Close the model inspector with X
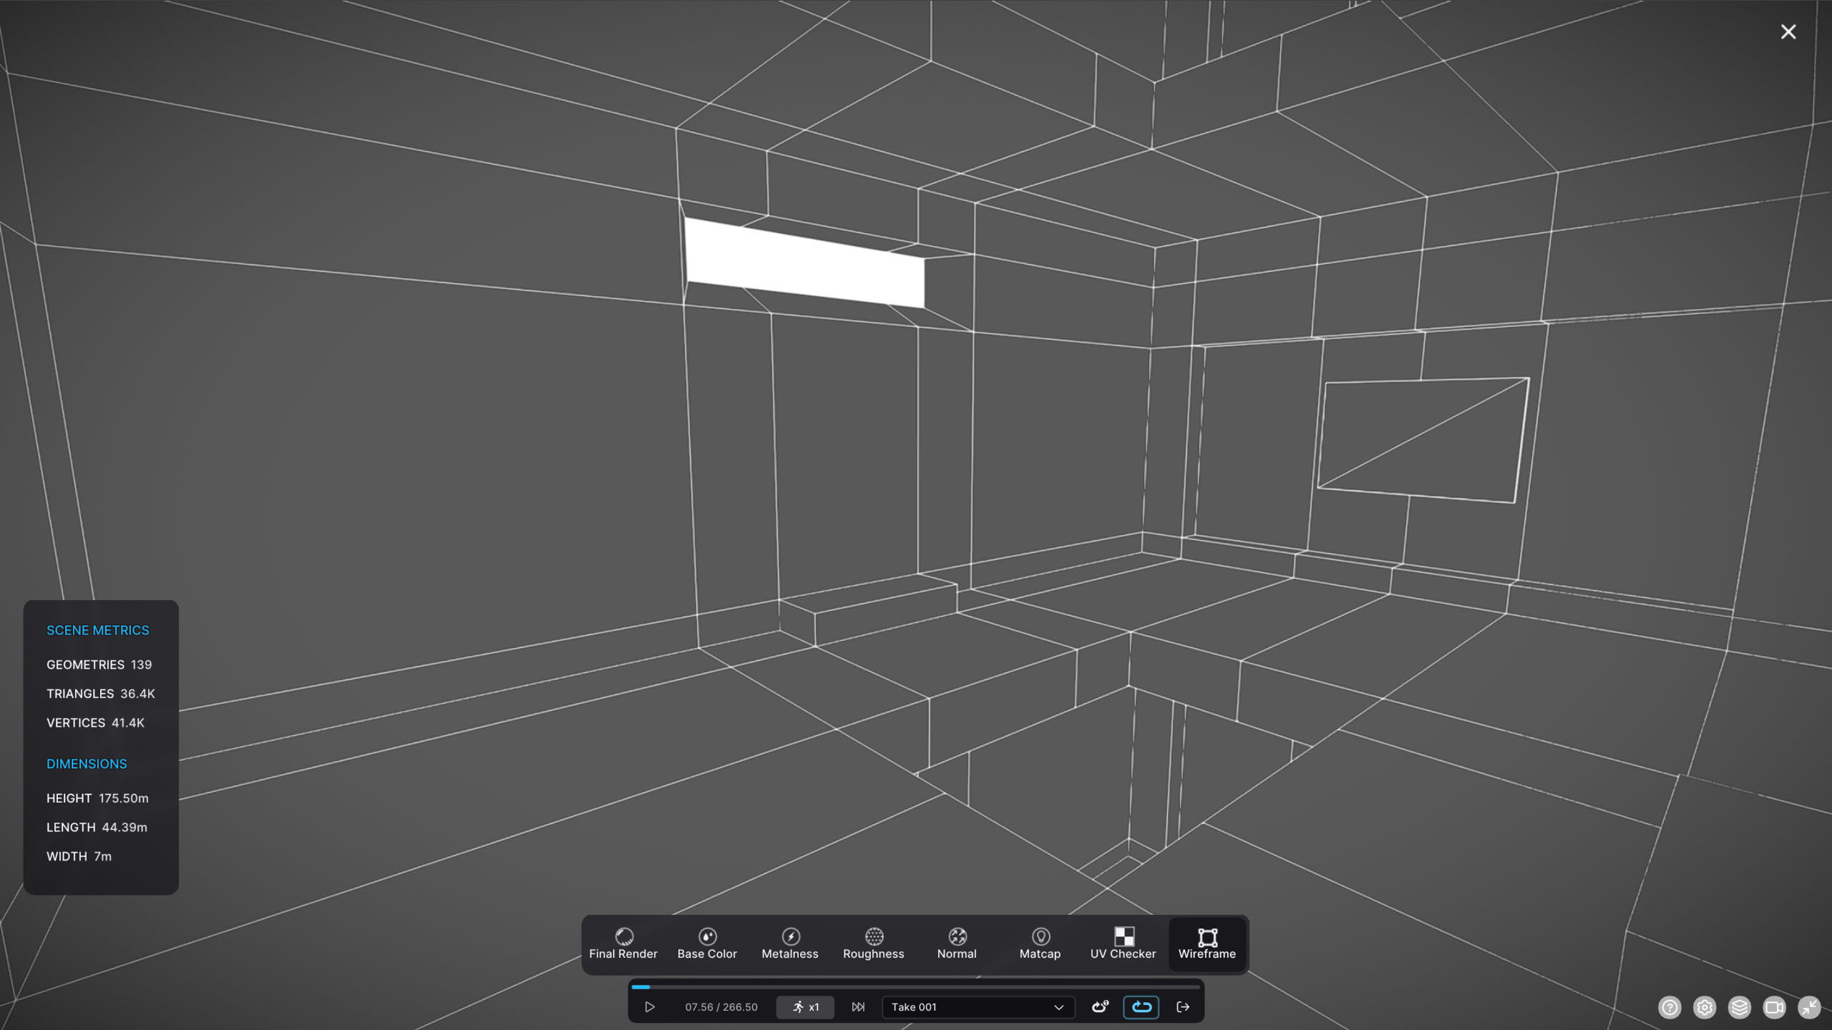Screen dimensions: 1832x1030 (x=1788, y=31)
